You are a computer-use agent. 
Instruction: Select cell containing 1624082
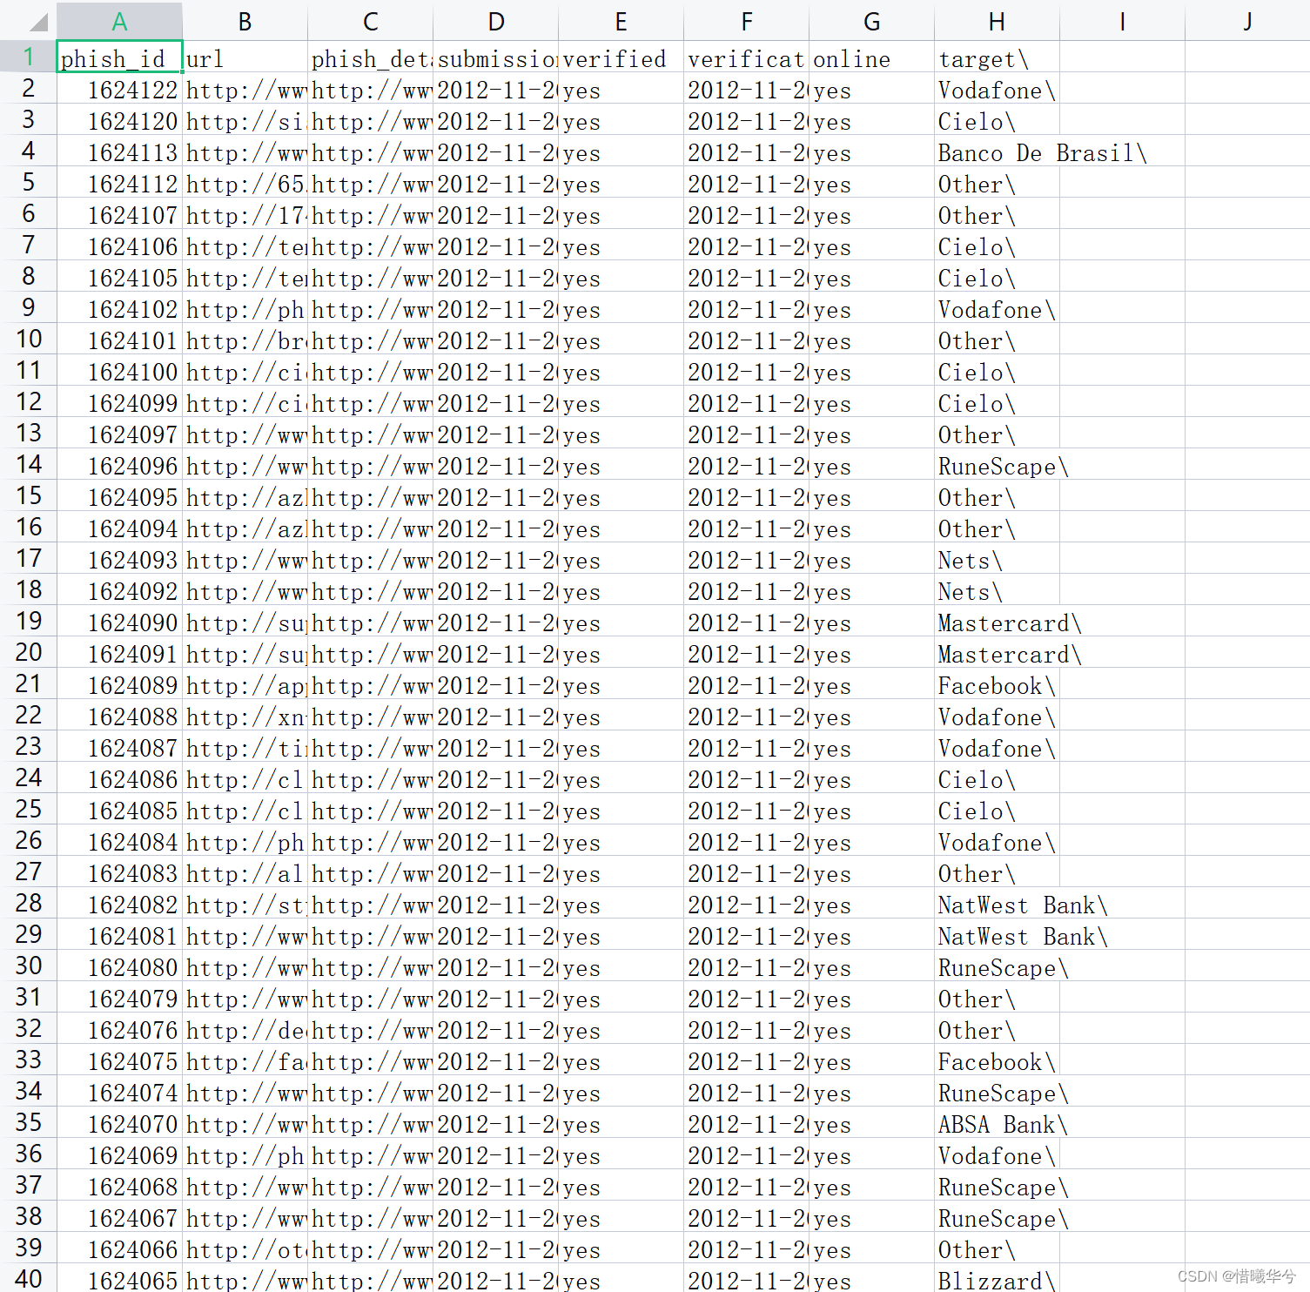pos(119,903)
